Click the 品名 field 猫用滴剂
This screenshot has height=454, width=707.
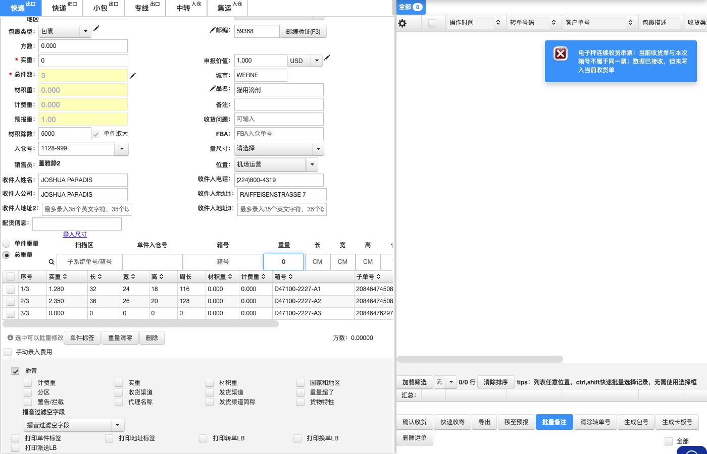279,90
